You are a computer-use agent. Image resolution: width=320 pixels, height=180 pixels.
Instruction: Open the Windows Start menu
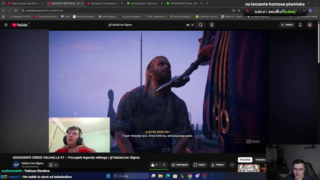click(x=108, y=176)
